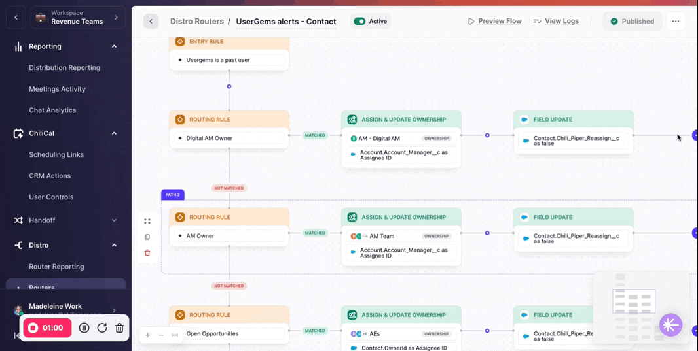Click the duplicate copy icon beside Path 2
698x351 pixels.
147,237
